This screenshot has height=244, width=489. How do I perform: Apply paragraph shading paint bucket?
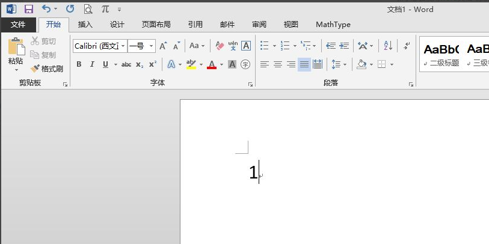coord(361,64)
